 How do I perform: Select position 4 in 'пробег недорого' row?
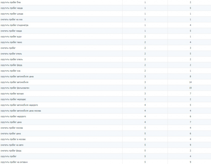tap(145, 117)
